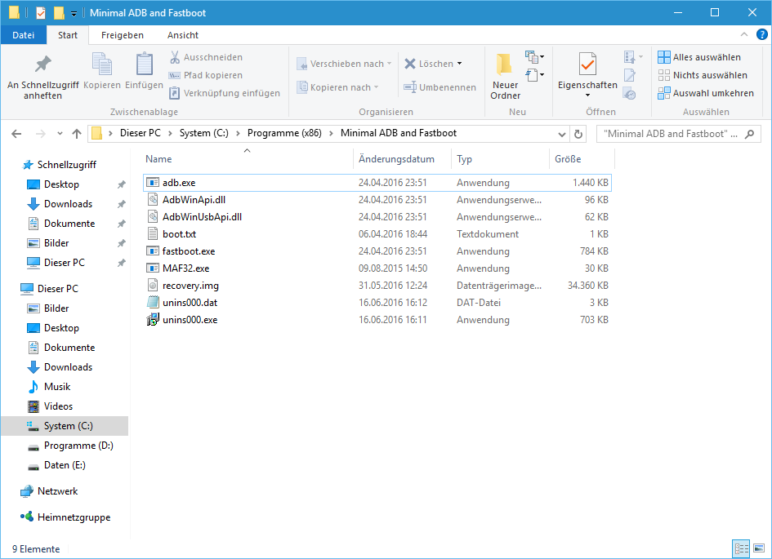Click Auswahl umkehren

pos(706,93)
